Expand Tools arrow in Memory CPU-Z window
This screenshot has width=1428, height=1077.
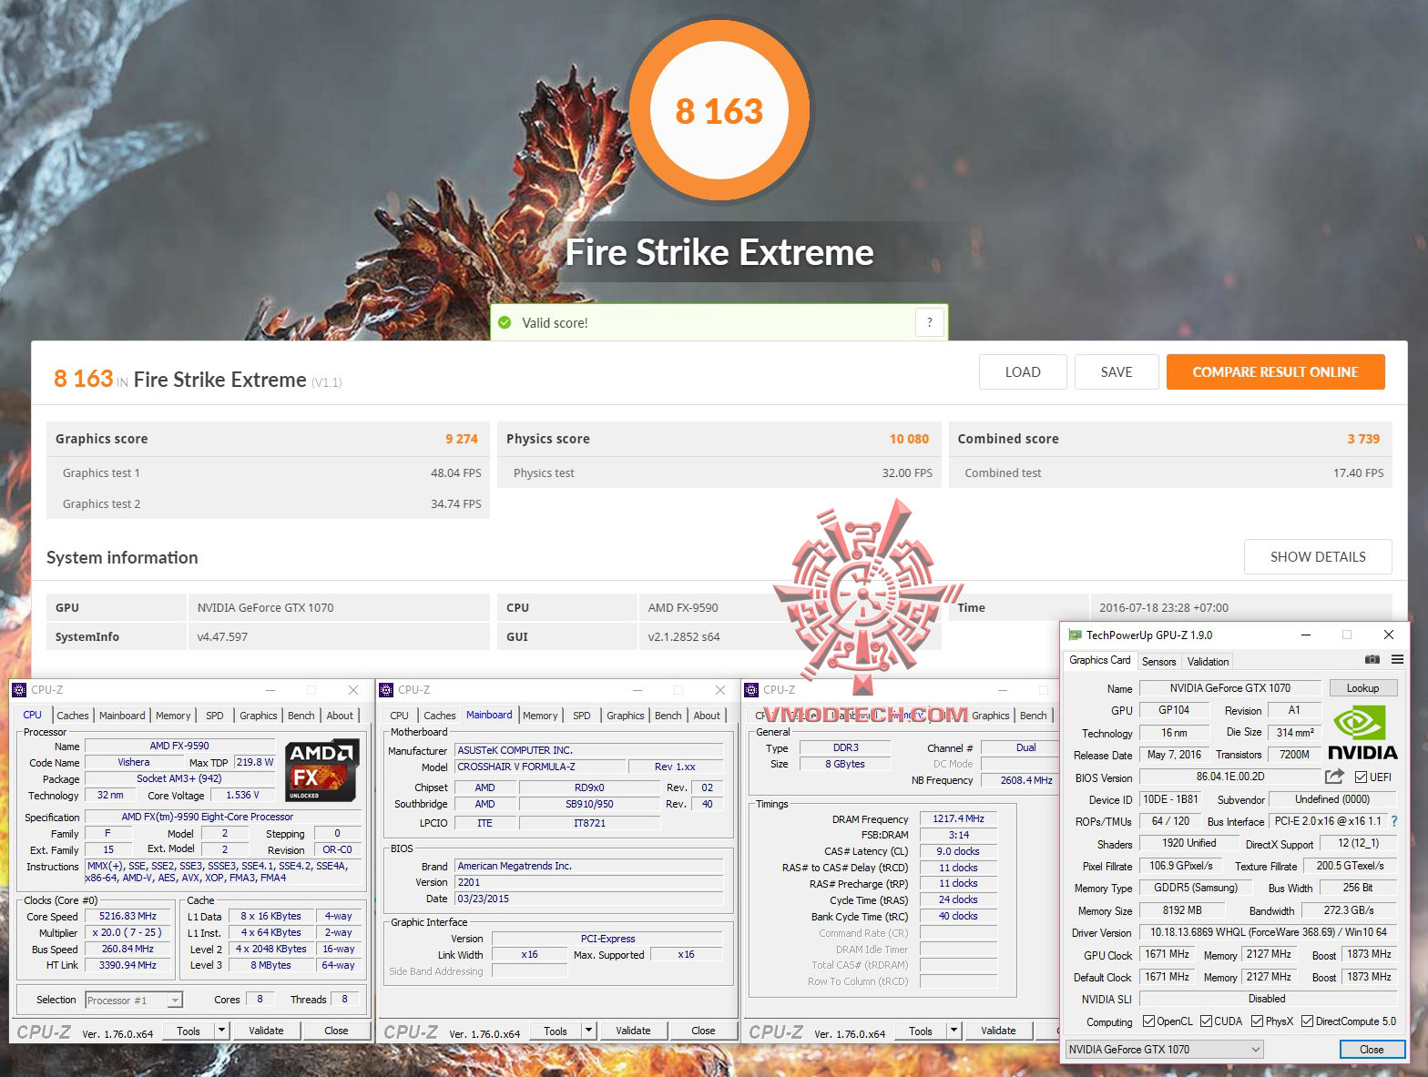pos(954,1031)
